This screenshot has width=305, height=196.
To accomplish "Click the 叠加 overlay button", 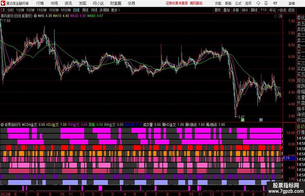I will [227, 10].
